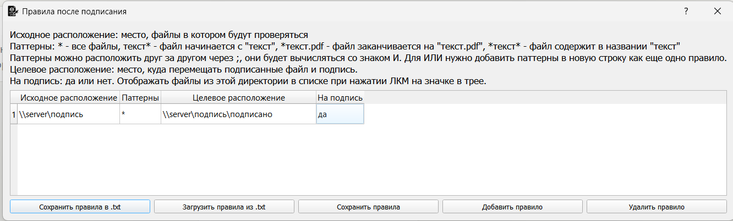Select the '\\server\подпись\подписано' target cell
Screen dimensions: 733x221
click(x=238, y=114)
